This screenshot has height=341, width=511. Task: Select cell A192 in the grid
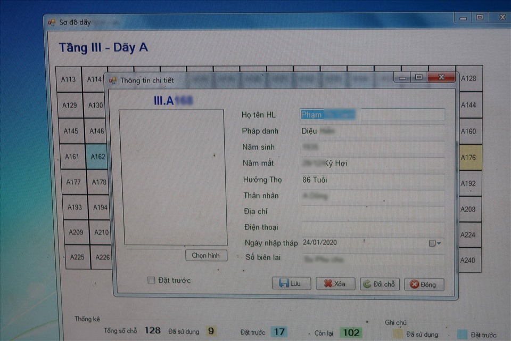[x=470, y=183]
